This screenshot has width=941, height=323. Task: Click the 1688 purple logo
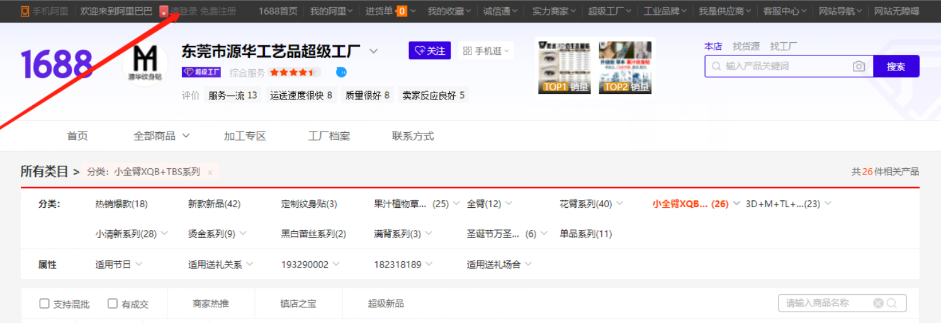[x=57, y=64]
